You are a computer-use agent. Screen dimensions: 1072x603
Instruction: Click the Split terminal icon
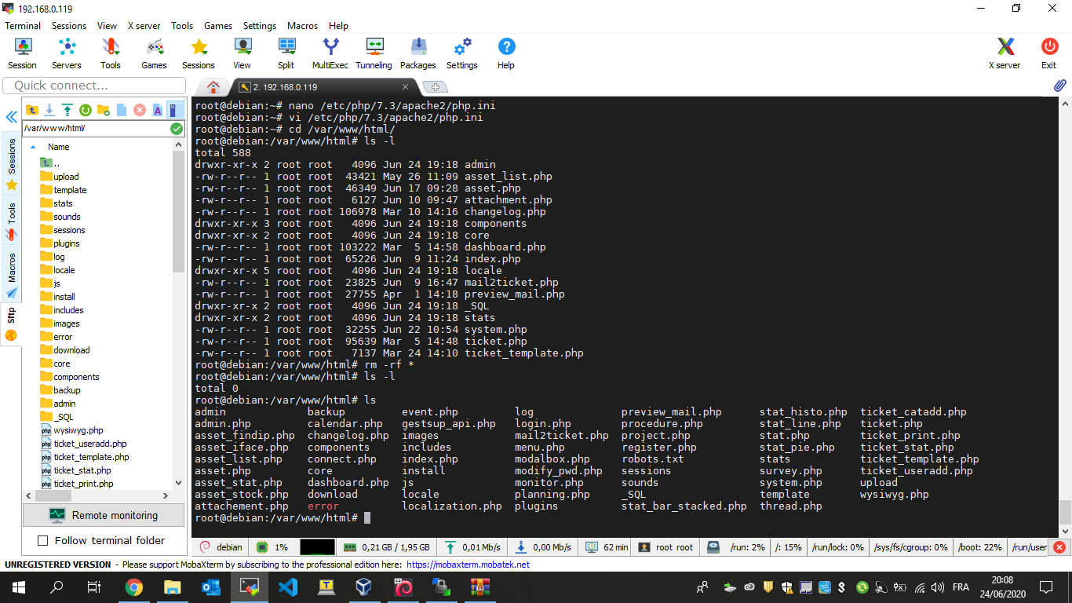tap(286, 53)
